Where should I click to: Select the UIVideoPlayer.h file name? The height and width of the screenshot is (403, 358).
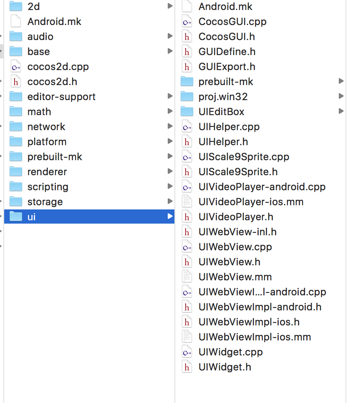click(236, 217)
